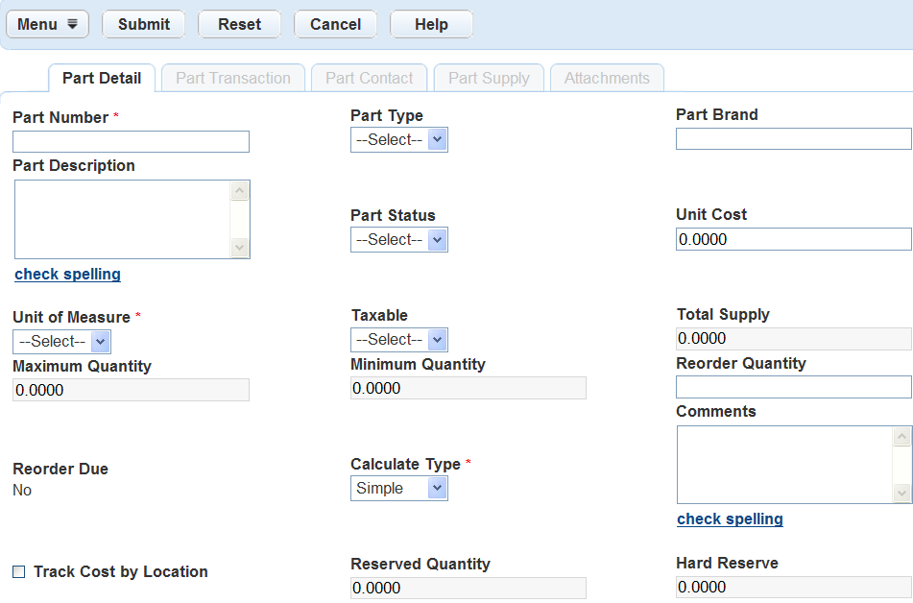Open Help from the toolbar

(x=431, y=25)
